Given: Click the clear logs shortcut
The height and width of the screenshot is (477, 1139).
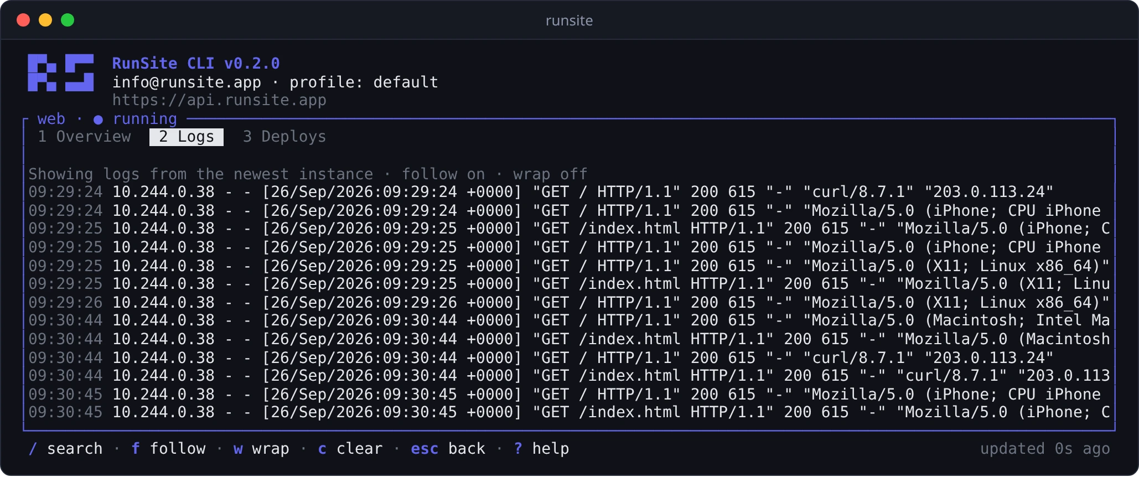Looking at the screenshot, I should click(350, 448).
